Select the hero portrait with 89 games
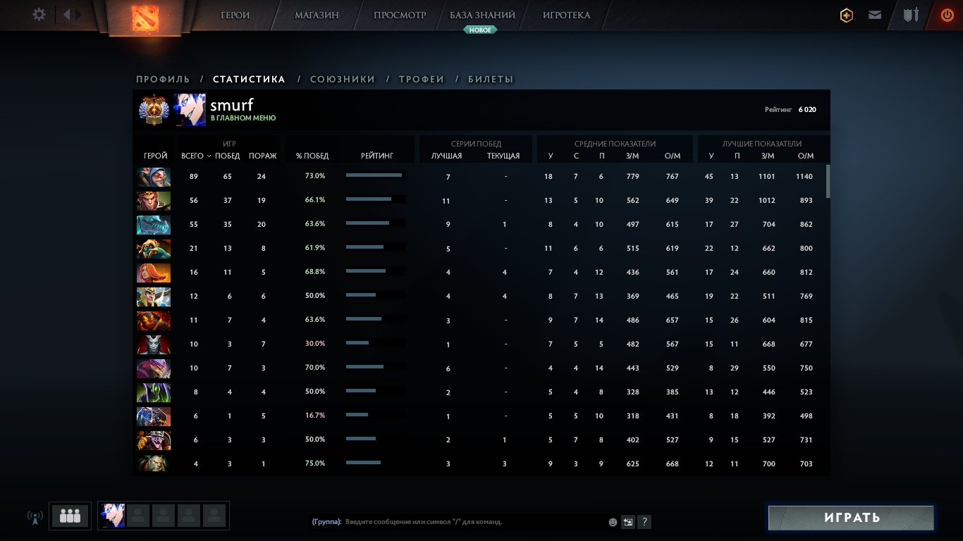This screenshot has height=541, width=963. 154,177
